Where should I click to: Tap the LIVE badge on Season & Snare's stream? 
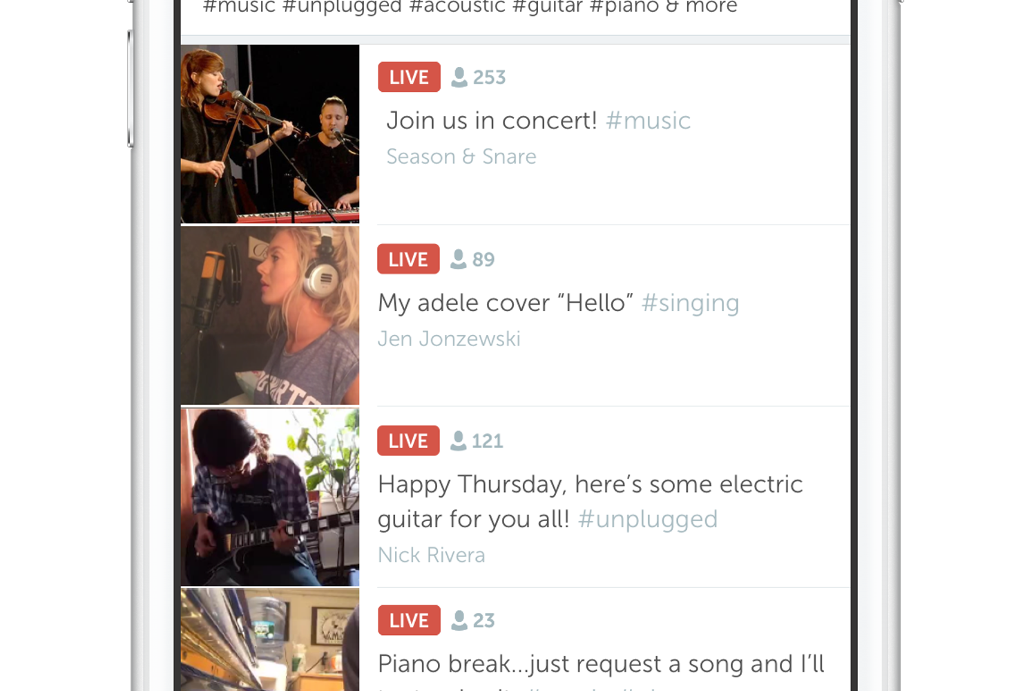coord(409,77)
